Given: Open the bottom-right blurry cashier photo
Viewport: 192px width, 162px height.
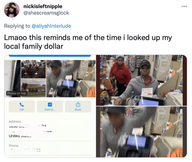Looking at the screenshot, I should click(141, 132).
